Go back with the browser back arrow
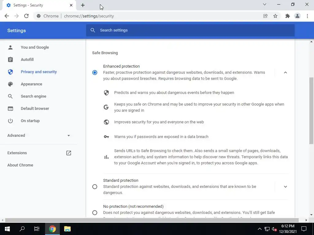 (7, 16)
